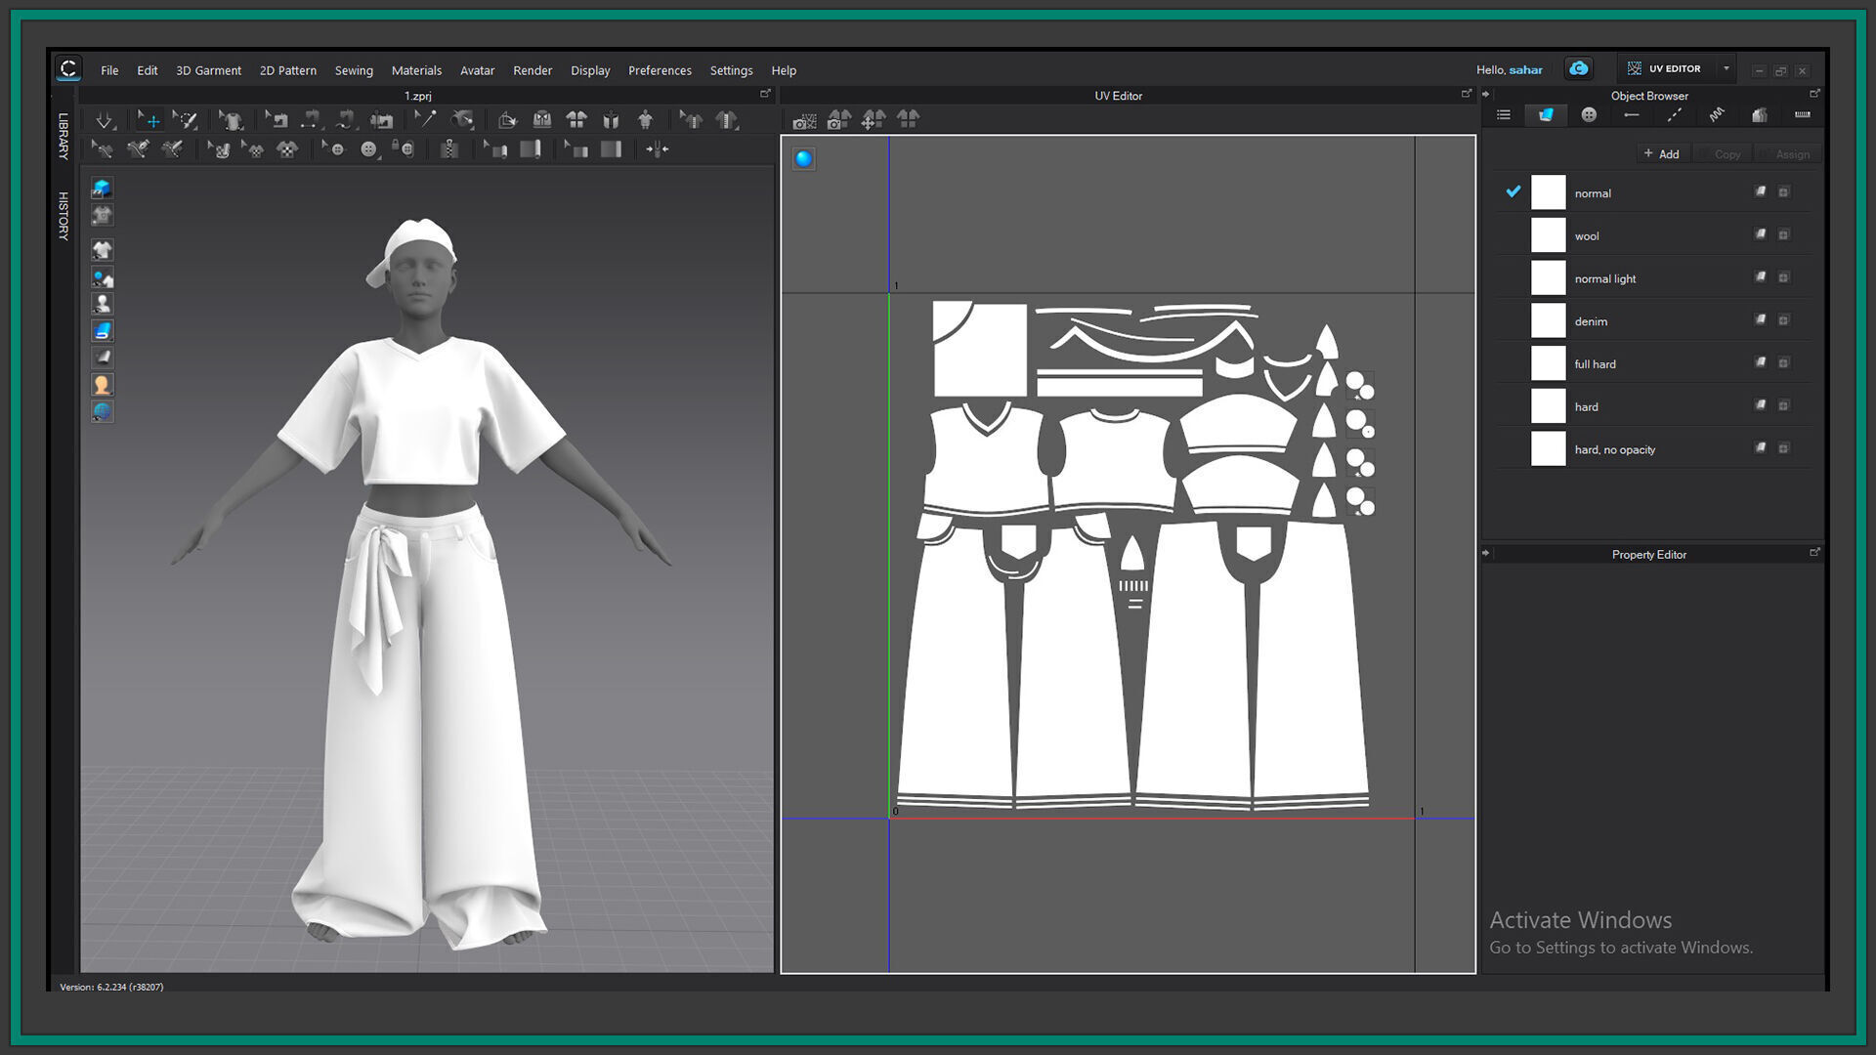Select the hard, no opacity fabric row

tap(1653, 448)
